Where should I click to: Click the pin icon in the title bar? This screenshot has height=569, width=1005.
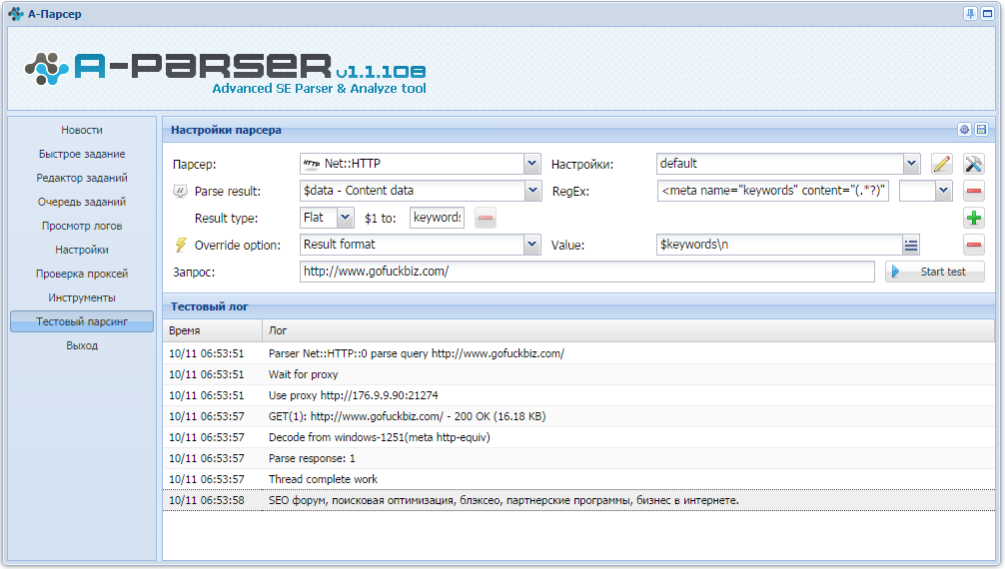pos(970,13)
